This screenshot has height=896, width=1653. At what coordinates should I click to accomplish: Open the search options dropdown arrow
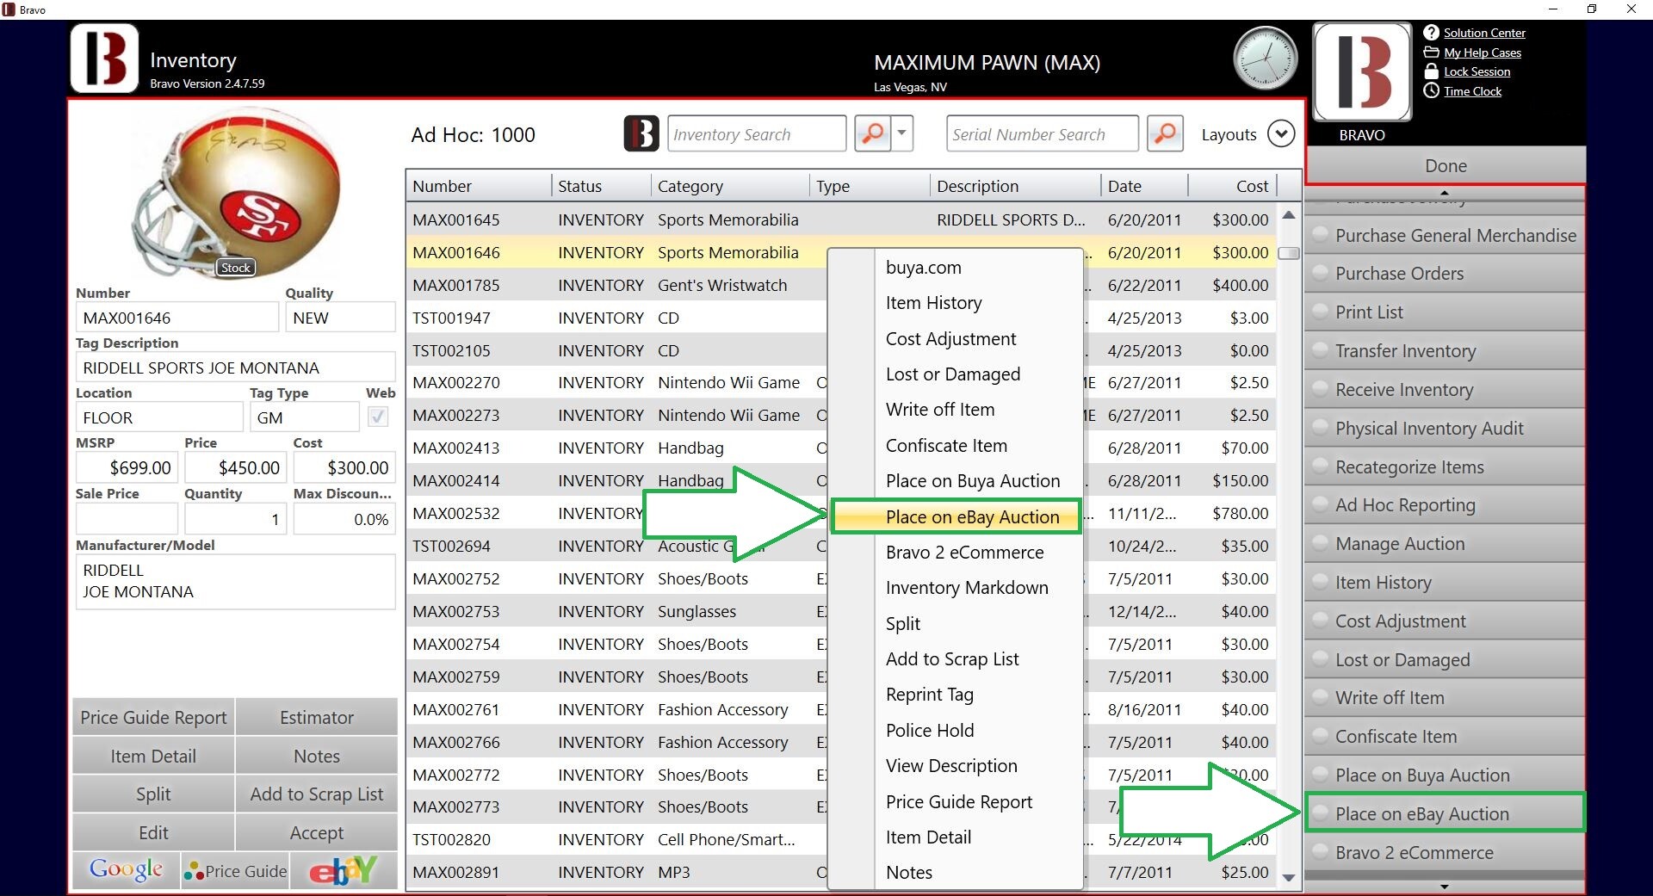click(x=901, y=133)
